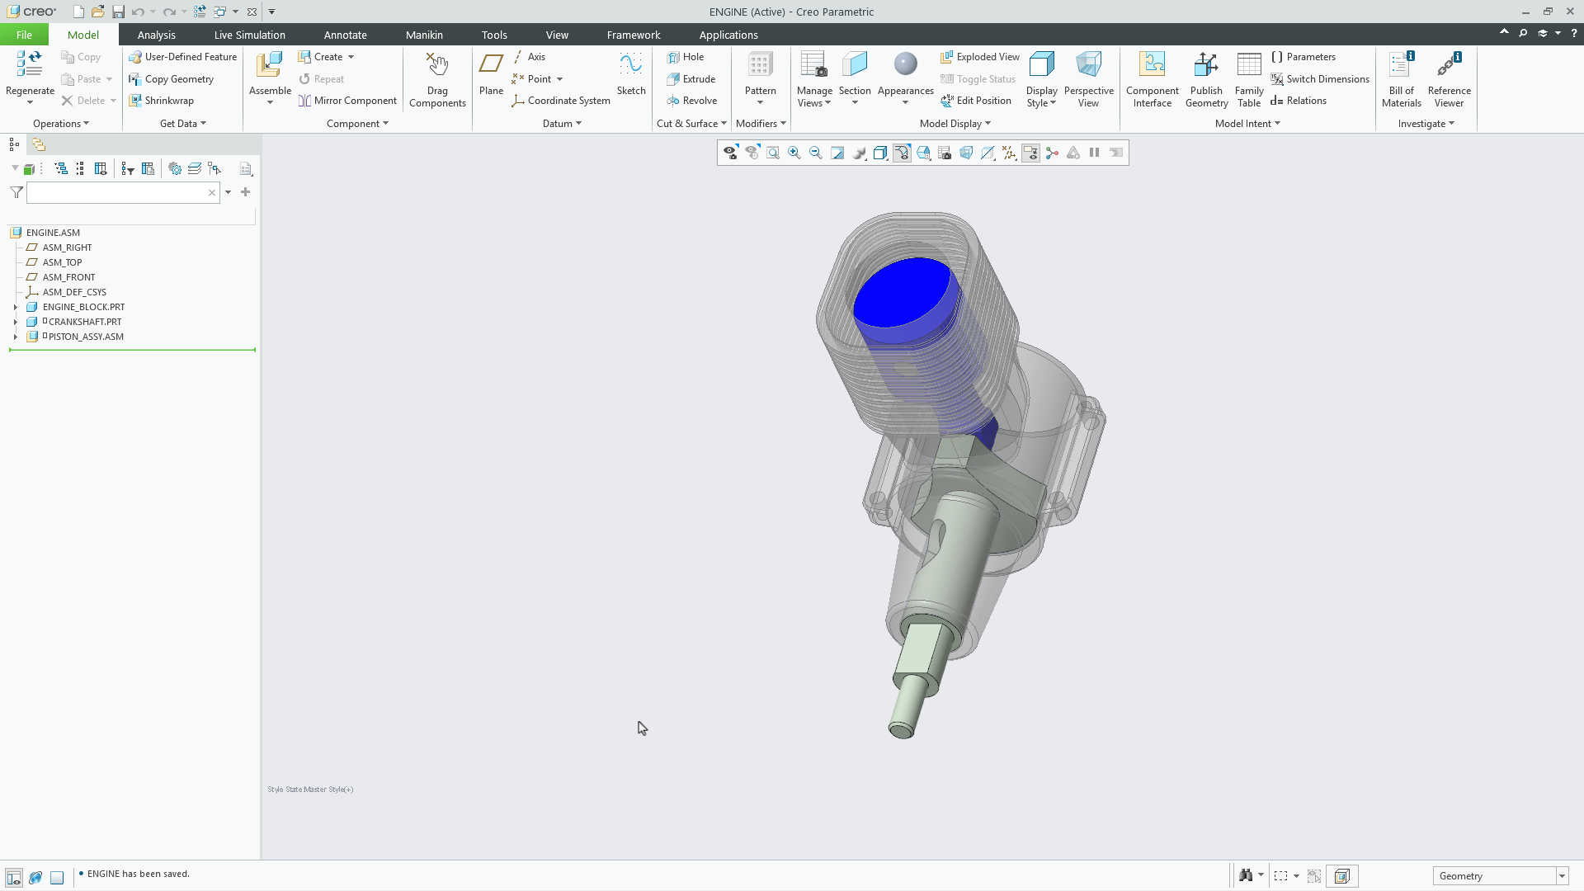Click the Relations button
The image size is (1584, 891).
pos(1299,101)
